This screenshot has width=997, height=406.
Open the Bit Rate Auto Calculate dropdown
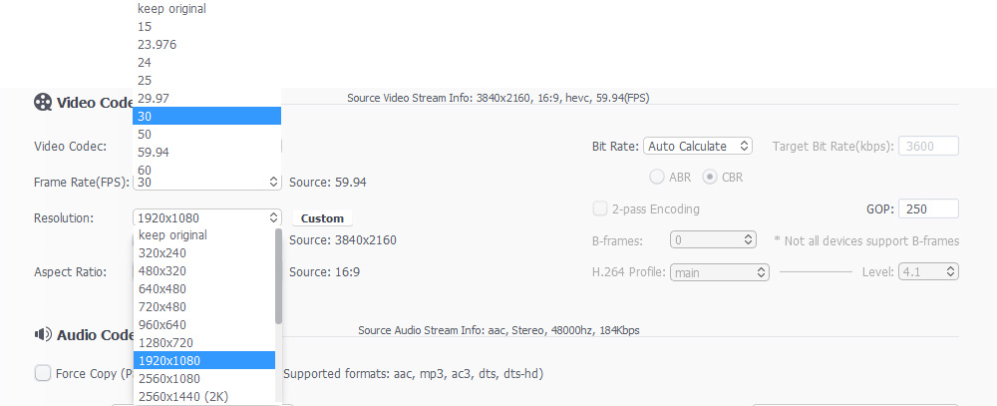point(698,146)
